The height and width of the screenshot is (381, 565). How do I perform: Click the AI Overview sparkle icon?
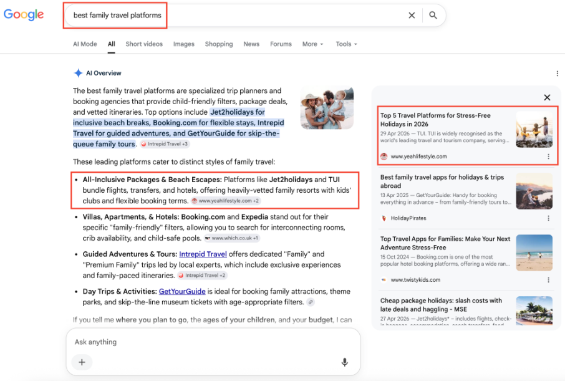pos(78,73)
